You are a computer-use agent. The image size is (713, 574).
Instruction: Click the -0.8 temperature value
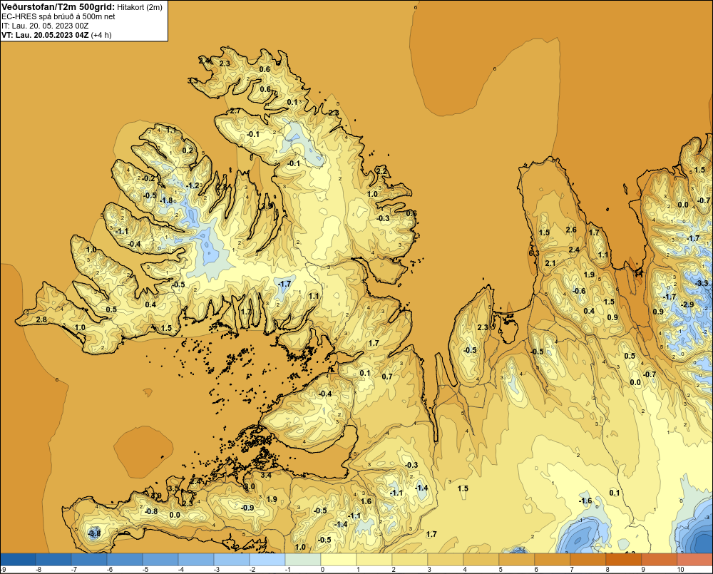pyautogui.click(x=151, y=511)
